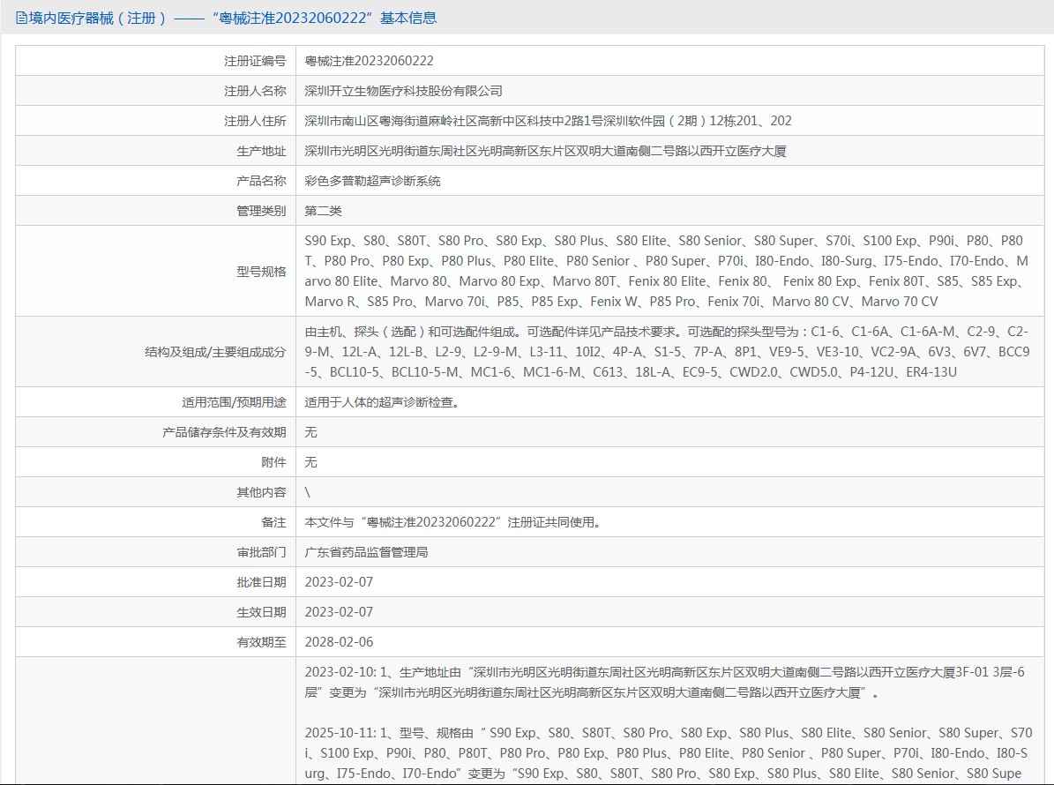Image resolution: width=1054 pixels, height=785 pixels.
Task: Select the value 无 in the storage conditions row
Action: tap(310, 432)
